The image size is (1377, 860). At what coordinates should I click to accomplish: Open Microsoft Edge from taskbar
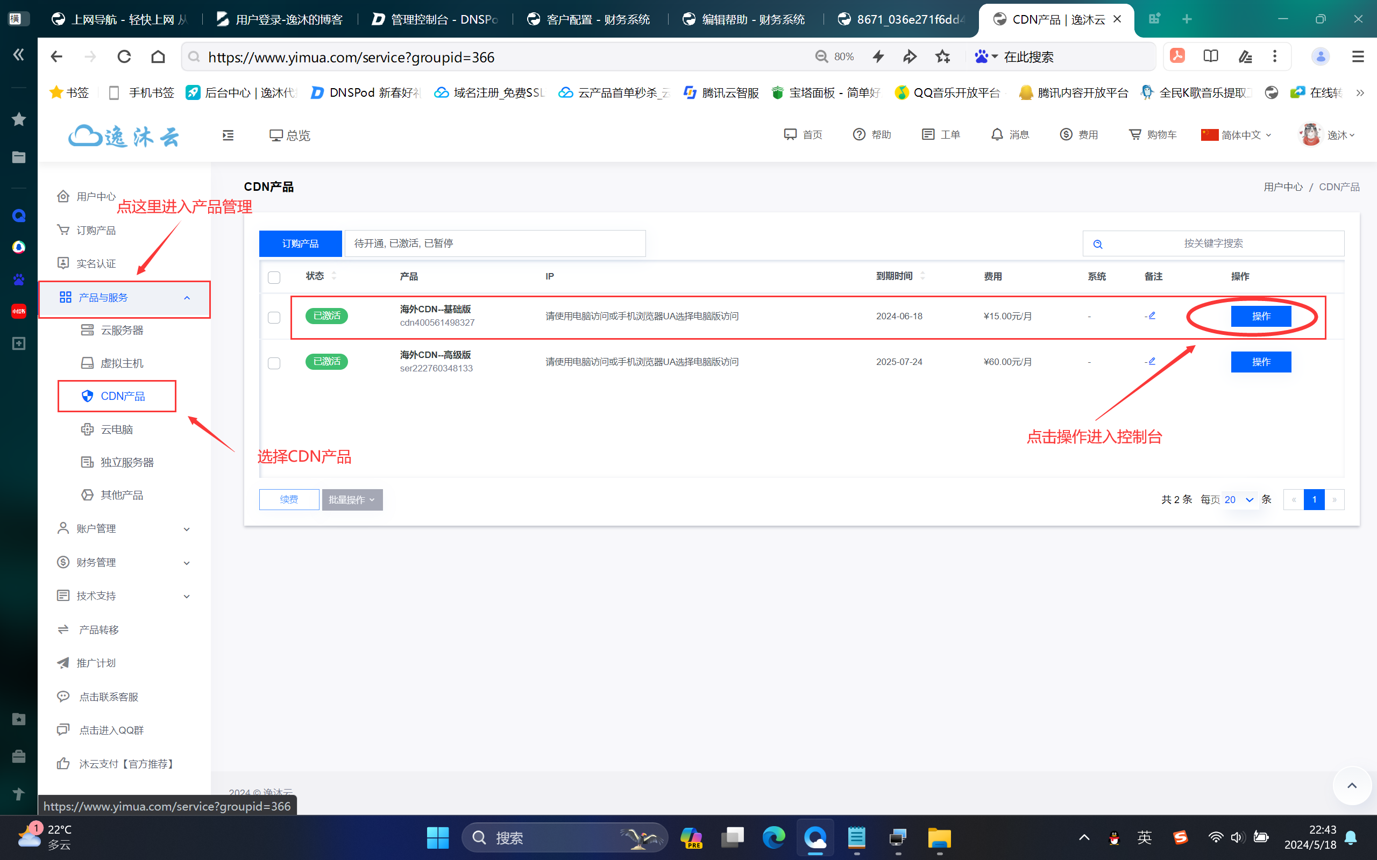click(x=773, y=838)
